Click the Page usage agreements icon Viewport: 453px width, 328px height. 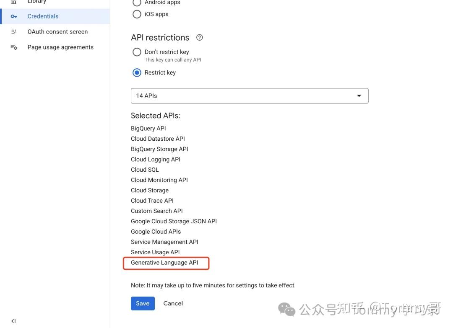(x=14, y=47)
